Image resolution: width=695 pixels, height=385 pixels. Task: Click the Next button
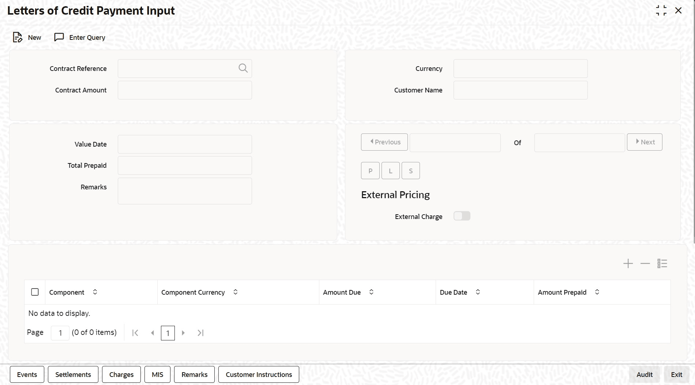(645, 142)
